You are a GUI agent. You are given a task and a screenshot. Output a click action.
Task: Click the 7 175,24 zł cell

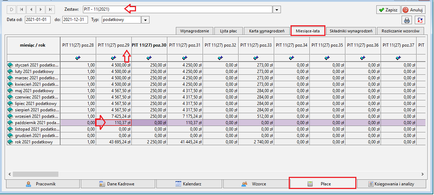click(x=185, y=116)
